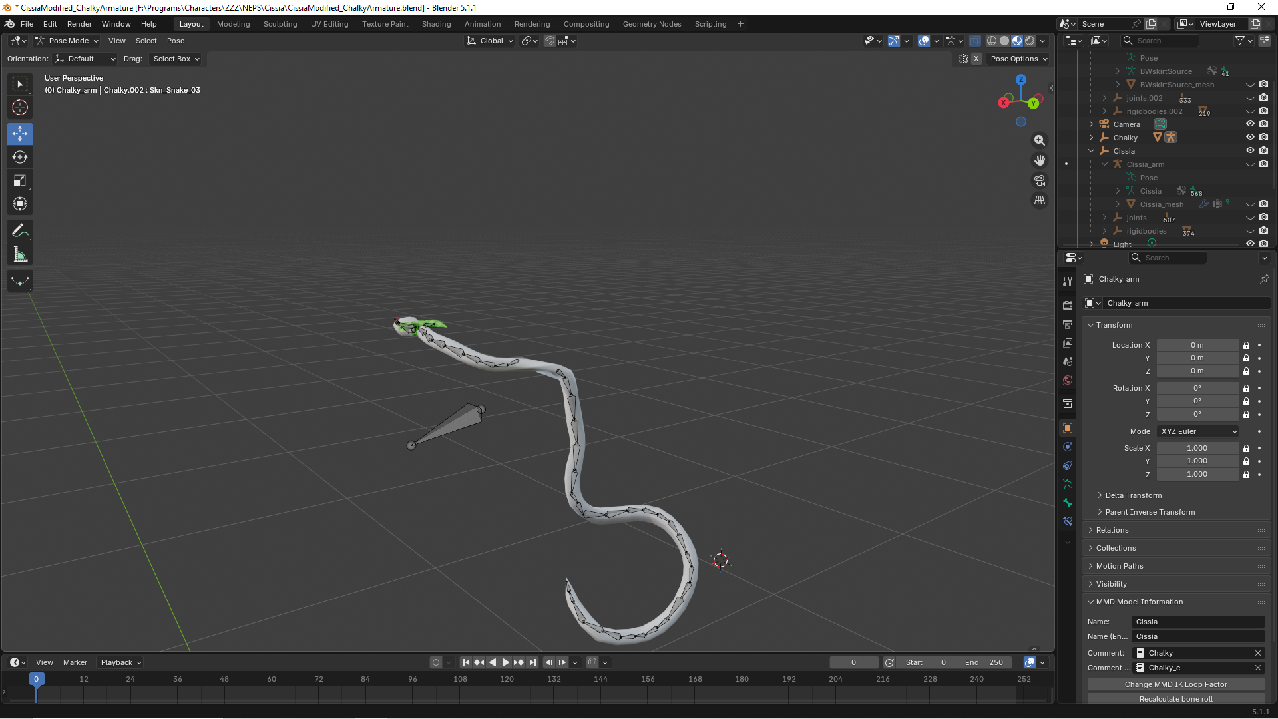Open the Pose Mode dropdown
Image resolution: width=1278 pixels, height=719 pixels.
click(67, 41)
